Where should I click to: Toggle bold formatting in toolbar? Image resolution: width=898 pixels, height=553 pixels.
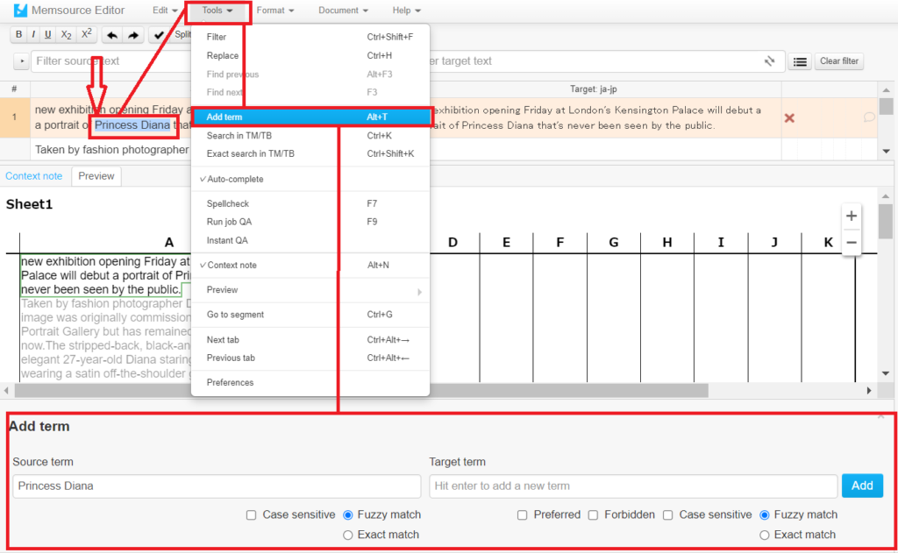(x=18, y=34)
